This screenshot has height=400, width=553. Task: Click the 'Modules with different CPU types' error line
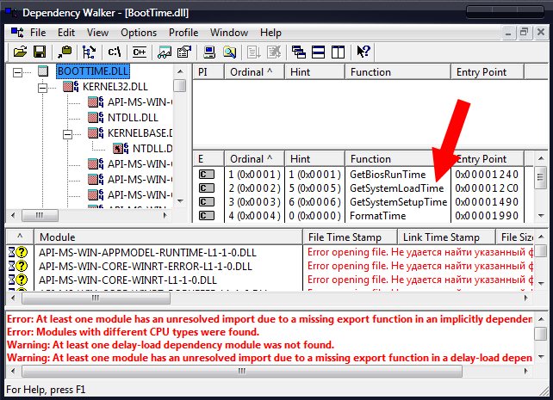click(133, 332)
